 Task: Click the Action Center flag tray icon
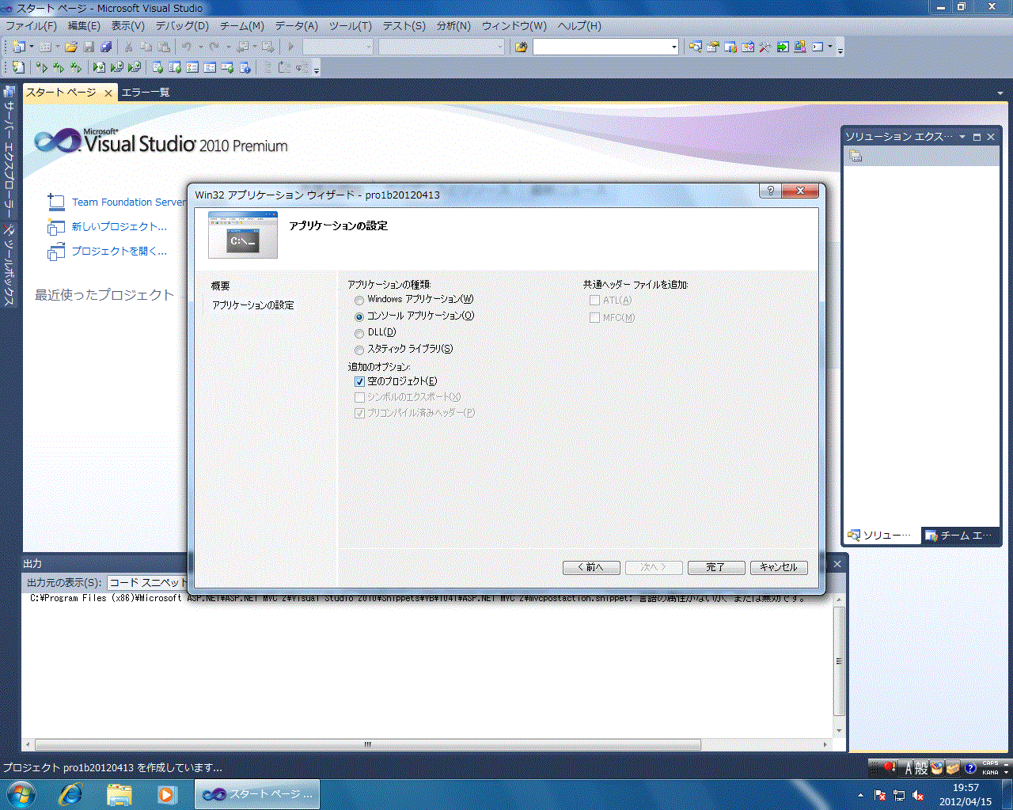[x=880, y=795]
